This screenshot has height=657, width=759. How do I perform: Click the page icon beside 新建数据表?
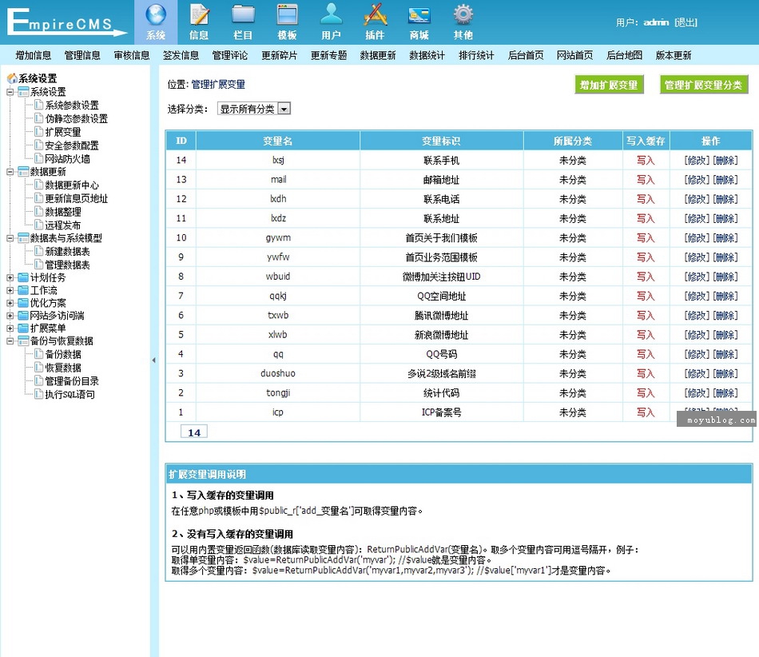(38, 251)
